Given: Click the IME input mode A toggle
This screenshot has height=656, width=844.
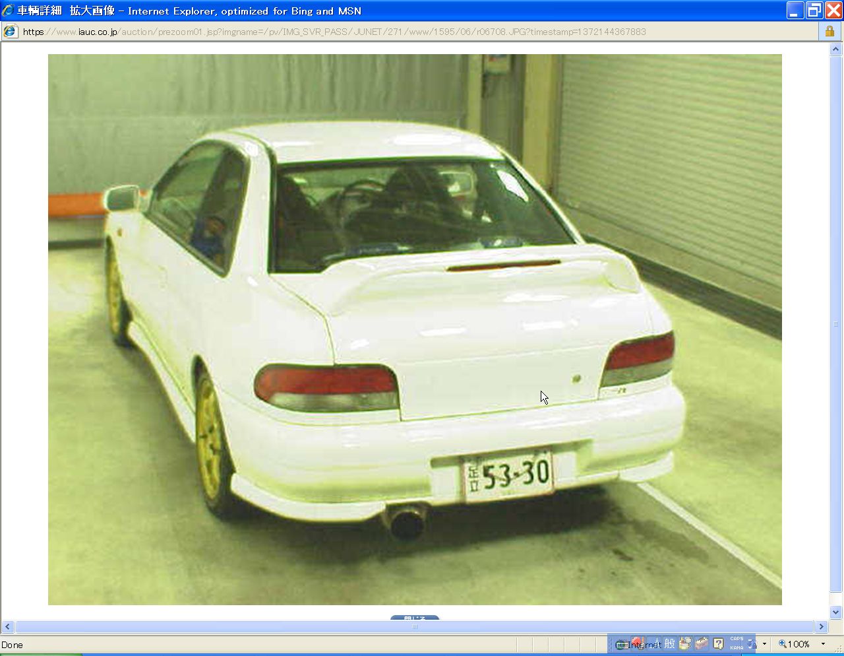Looking at the screenshot, I should pyautogui.click(x=657, y=643).
